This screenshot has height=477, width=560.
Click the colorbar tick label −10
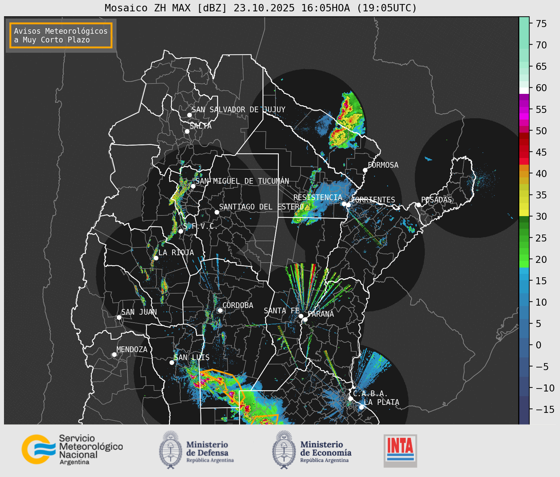pos(545,388)
